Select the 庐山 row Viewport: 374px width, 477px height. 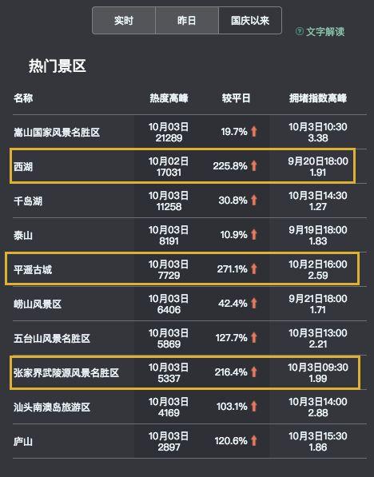coord(189,441)
